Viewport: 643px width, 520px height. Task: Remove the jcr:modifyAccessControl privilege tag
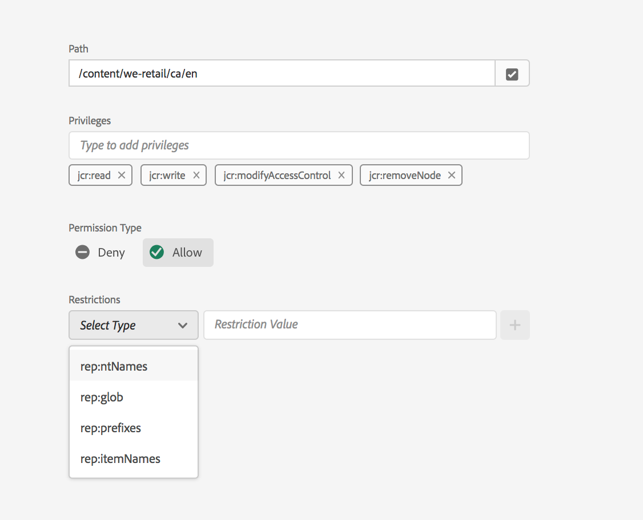click(341, 176)
